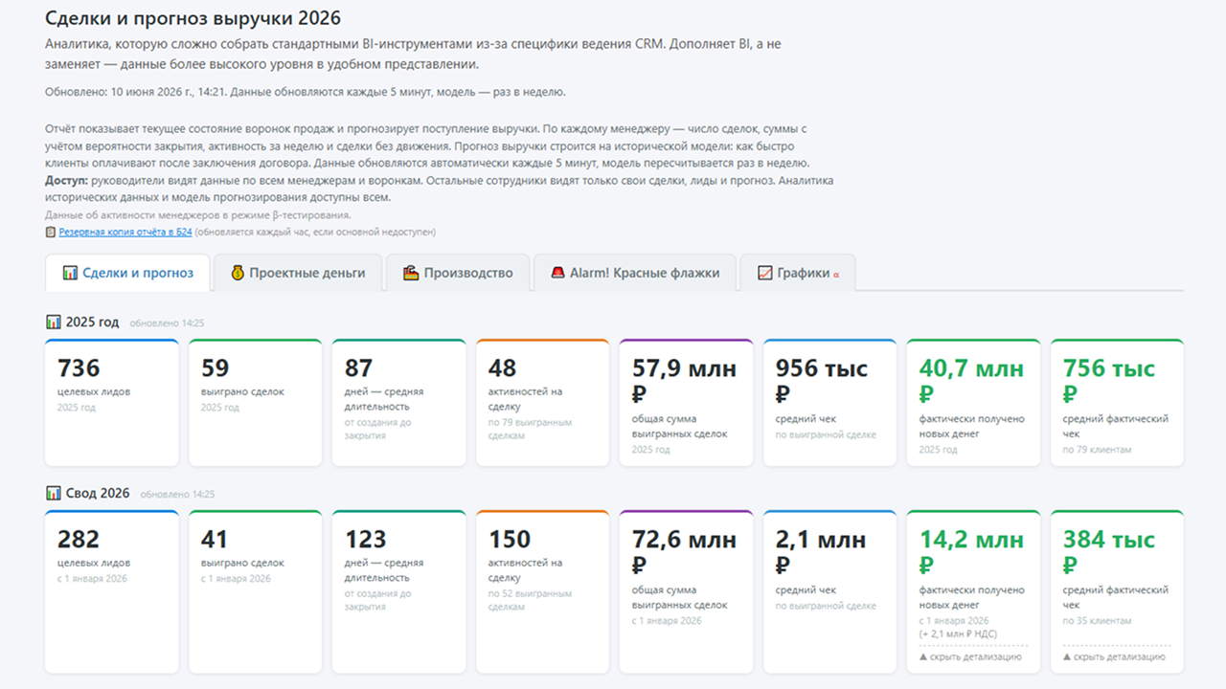Image resolution: width=1226 pixels, height=689 pixels.
Task: Switch to the Графики tab
Action: point(798,273)
